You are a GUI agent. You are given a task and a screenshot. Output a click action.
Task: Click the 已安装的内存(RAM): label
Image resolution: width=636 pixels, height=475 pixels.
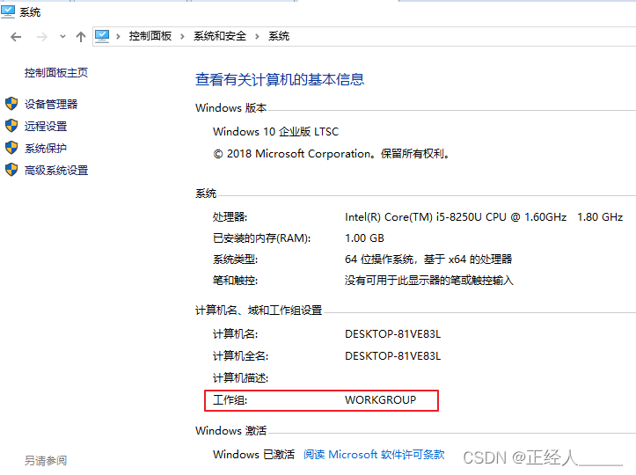pos(261,238)
